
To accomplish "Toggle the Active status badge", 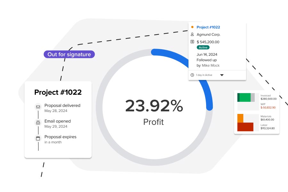I will [203, 47].
